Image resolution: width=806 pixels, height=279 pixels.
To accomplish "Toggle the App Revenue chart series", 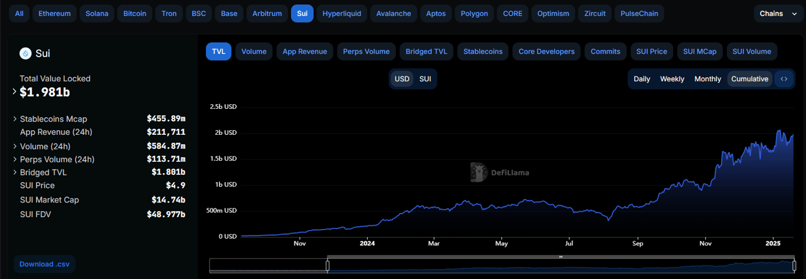I will pos(304,52).
